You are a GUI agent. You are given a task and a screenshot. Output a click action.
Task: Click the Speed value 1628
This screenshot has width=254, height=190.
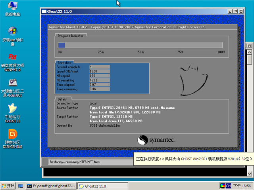100,71
